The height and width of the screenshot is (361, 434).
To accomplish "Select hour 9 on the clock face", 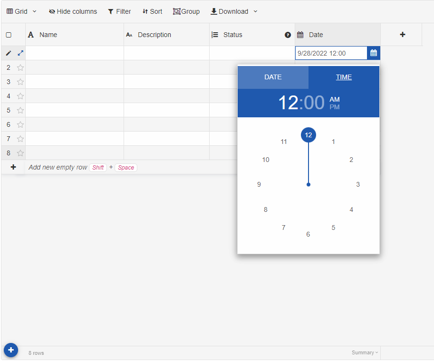I will 259,184.
